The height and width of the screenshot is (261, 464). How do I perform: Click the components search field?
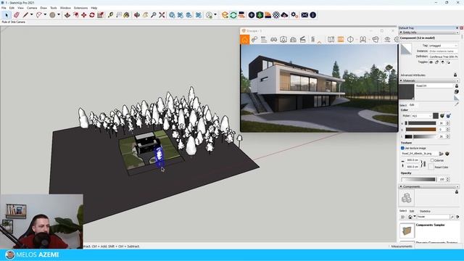point(433,217)
